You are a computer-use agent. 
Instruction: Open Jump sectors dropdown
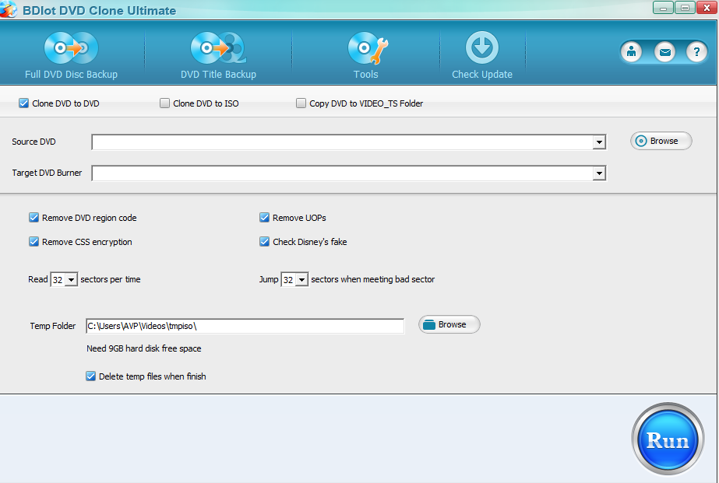(301, 280)
